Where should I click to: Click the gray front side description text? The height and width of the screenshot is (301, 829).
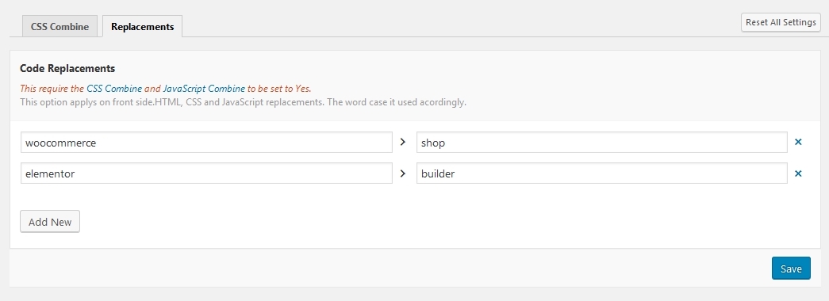coord(244,102)
